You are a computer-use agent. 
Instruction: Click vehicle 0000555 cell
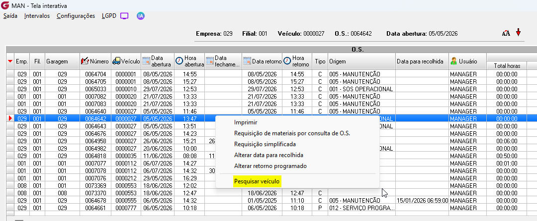point(126,201)
